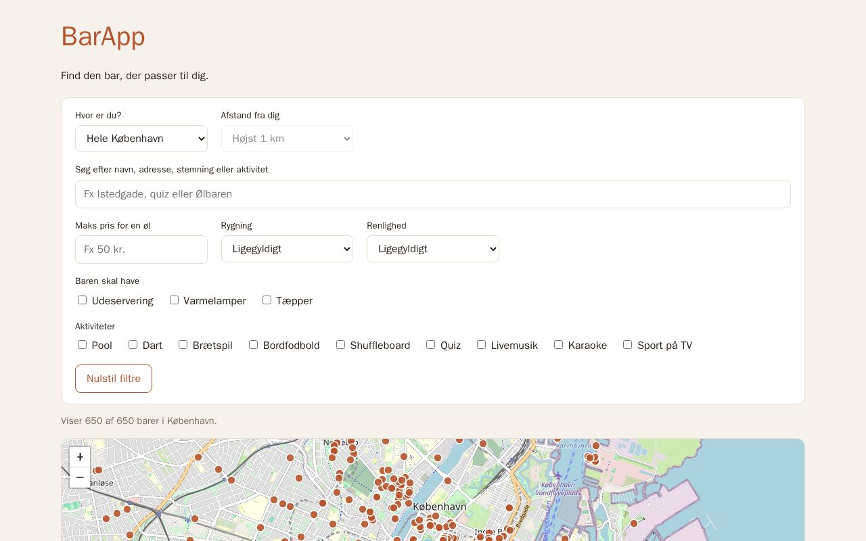Toggle the Dart activity checkbox
Screen dimensions: 866x541
tap(133, 345)
